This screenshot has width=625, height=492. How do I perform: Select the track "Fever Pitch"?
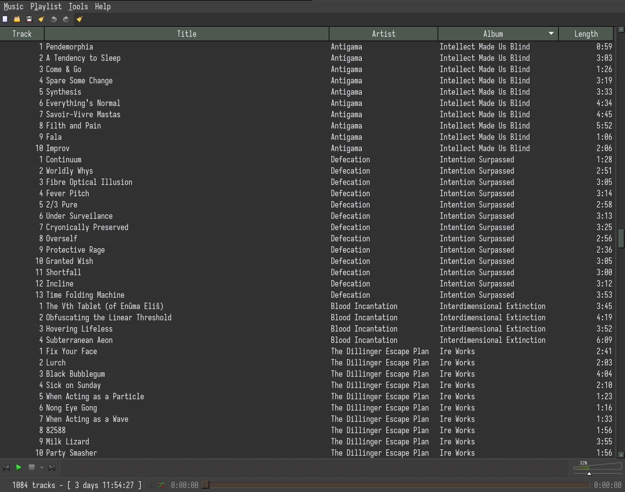coord(307,193)
